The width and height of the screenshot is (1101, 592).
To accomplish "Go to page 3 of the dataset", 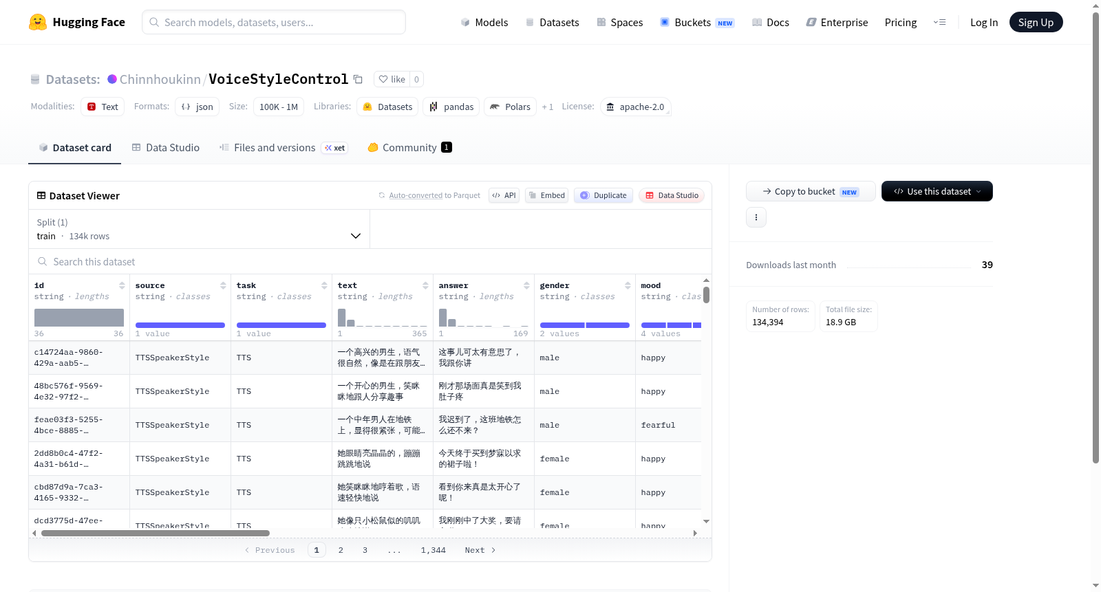I will 365,550.
